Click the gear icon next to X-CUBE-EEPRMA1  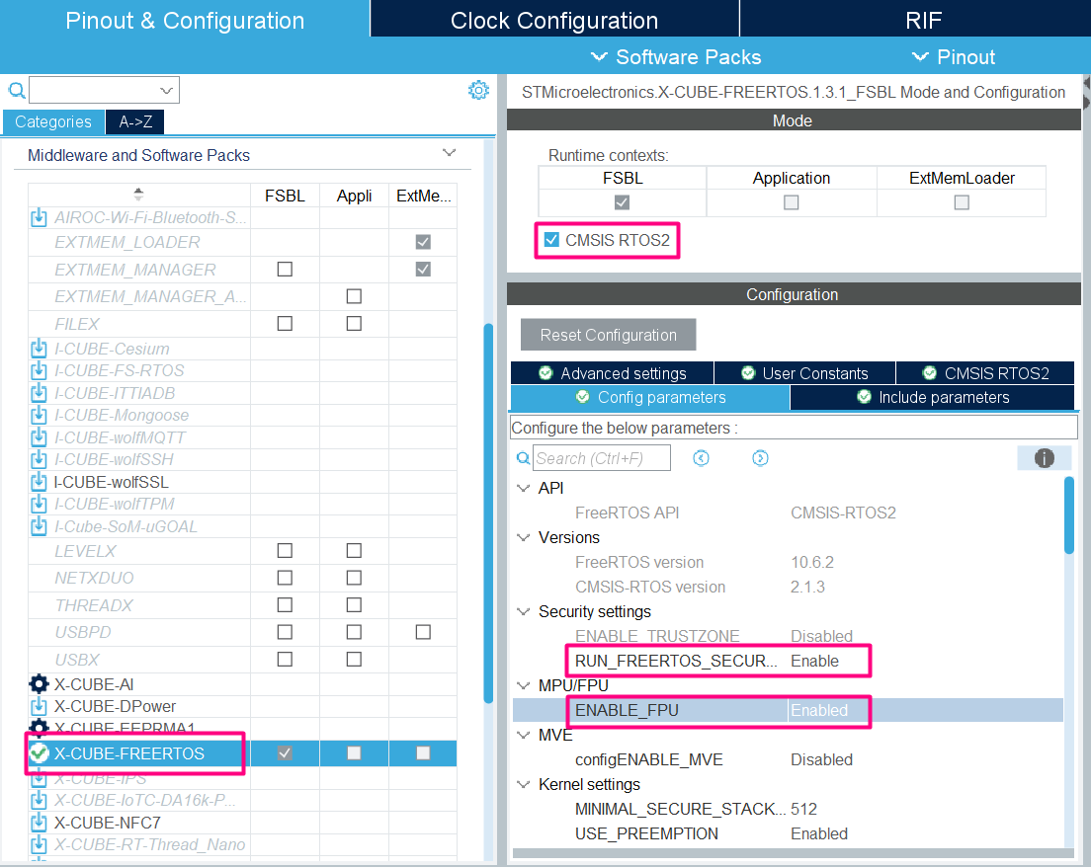pyautogui.click(x=38, y=728)
